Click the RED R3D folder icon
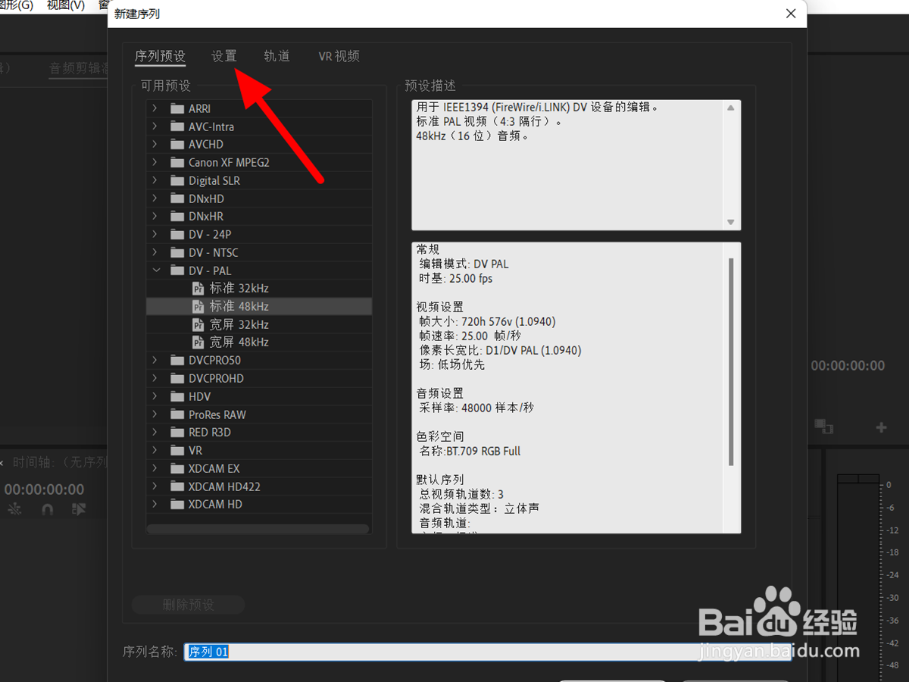This screenshot has height=682, width=909. point(177,432)
